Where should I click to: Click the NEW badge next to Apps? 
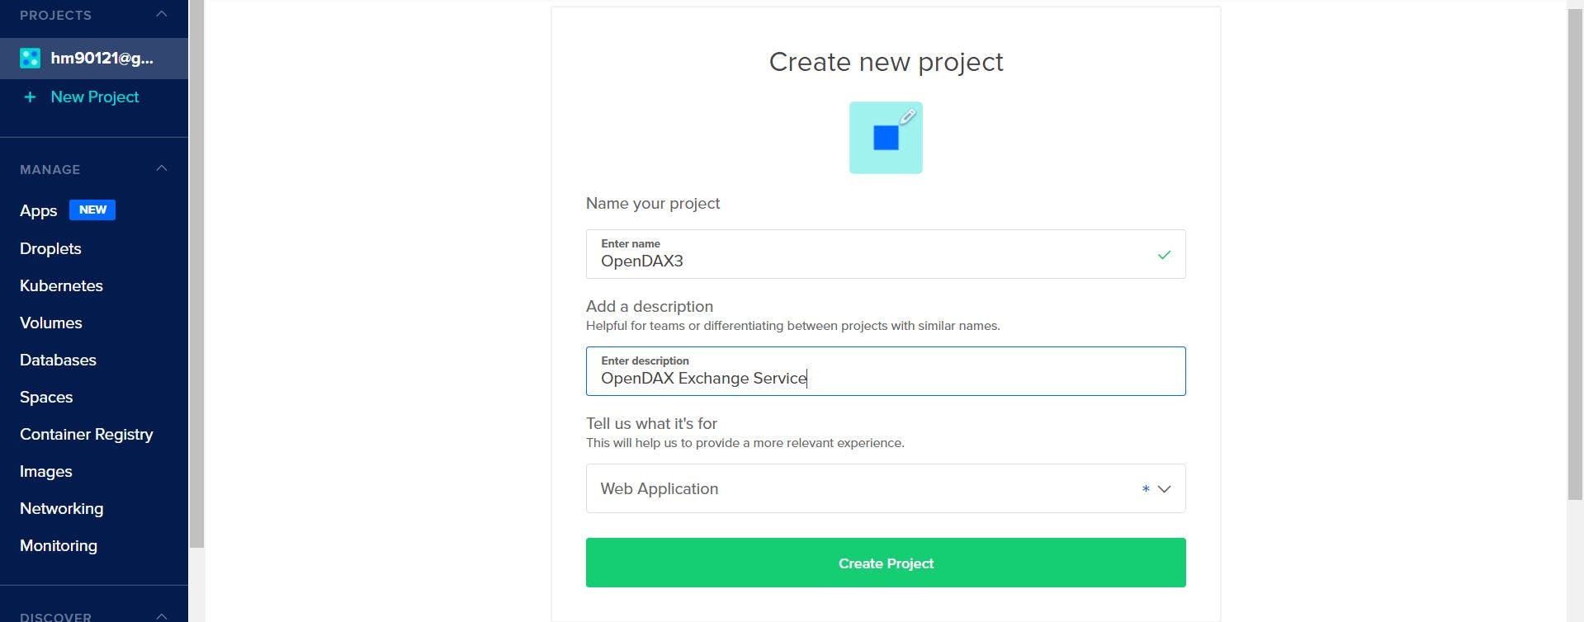pyautogui.click(x=92, y=210)
